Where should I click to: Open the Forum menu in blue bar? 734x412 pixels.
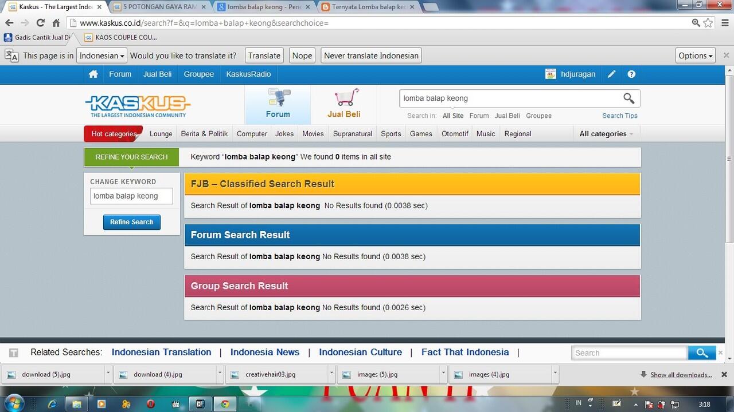(x=120, y=74)
